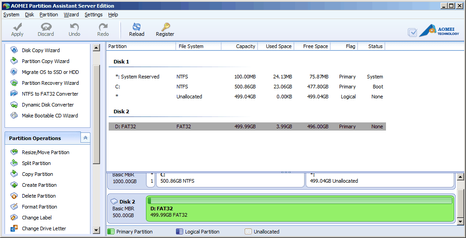This screenshot has width=466, height=238.
Task: Click the Logical Partition legend swatch
Action: (x=179, y=232)
